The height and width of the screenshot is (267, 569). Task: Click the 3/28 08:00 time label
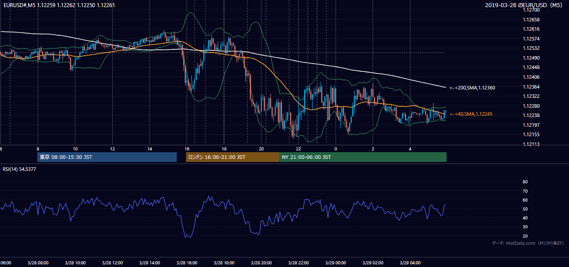[x=38, y=263]
